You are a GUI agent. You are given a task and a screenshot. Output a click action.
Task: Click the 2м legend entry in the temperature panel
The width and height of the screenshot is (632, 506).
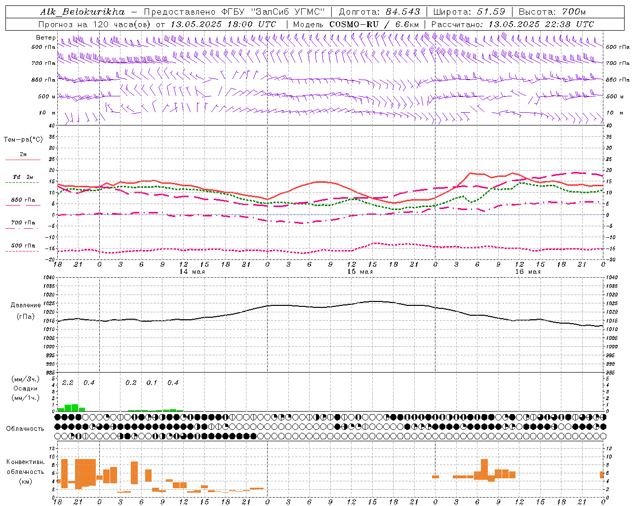tap(23, 155)
